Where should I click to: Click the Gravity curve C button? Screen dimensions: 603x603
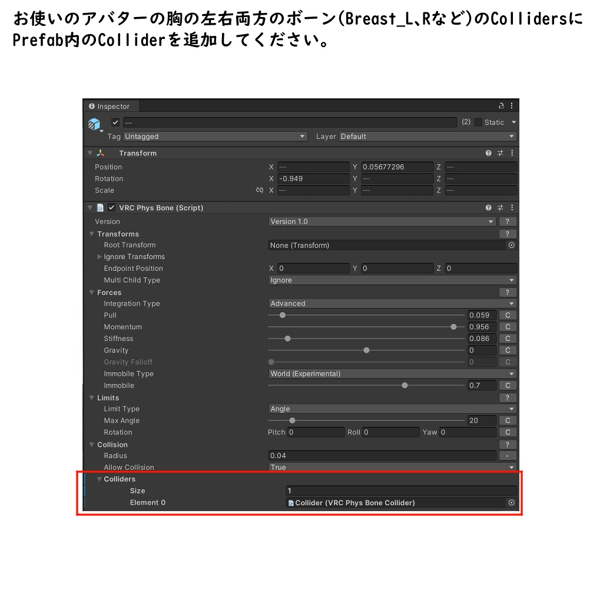click(508, 350)
